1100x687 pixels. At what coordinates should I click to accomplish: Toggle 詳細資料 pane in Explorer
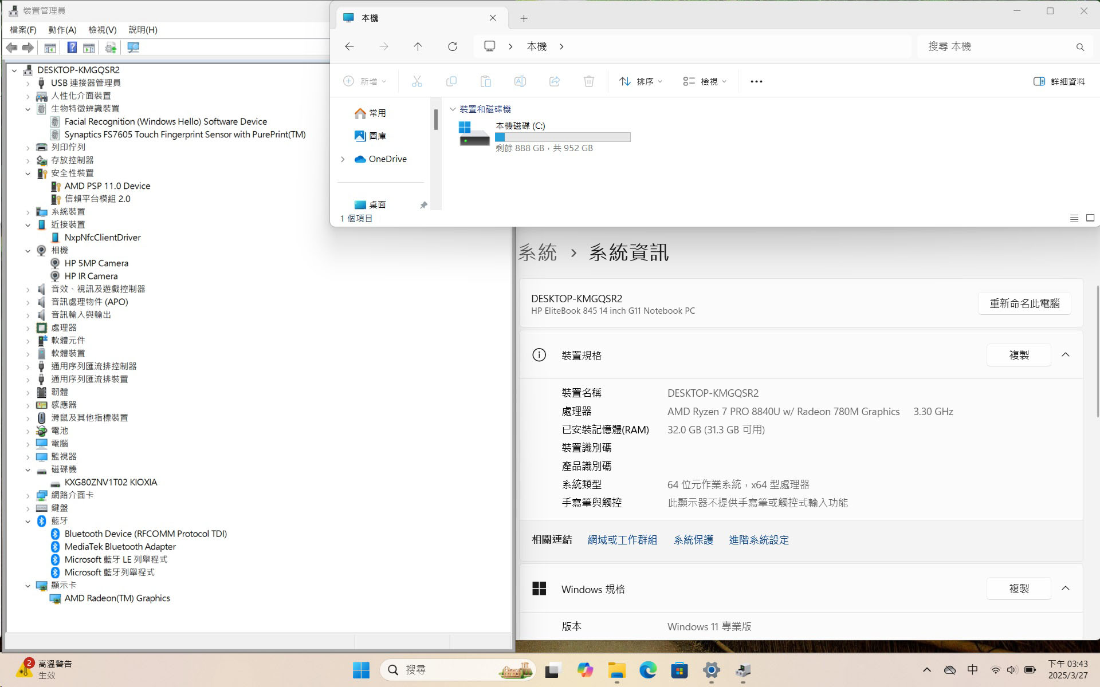point(1059,81)
